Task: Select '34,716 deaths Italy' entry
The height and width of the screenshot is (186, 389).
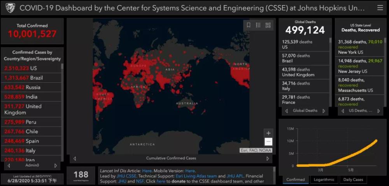Action: [x=305, y=86]
